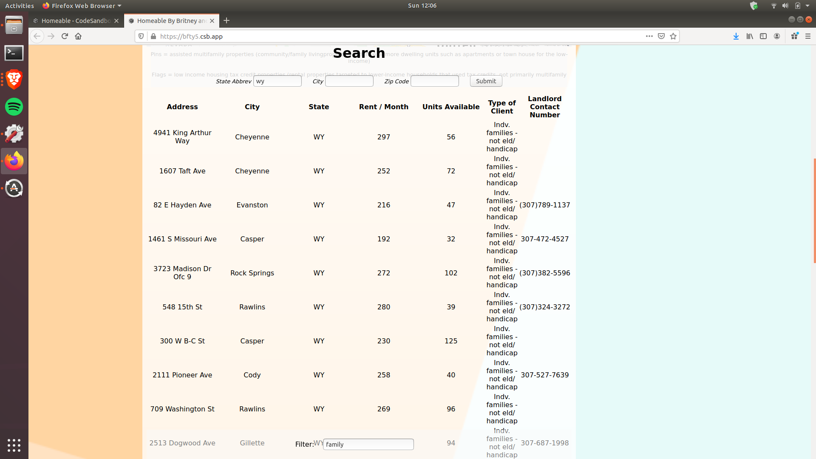Open a new browser tab
The height and width of the screenshot is (459, 816).
227,20
